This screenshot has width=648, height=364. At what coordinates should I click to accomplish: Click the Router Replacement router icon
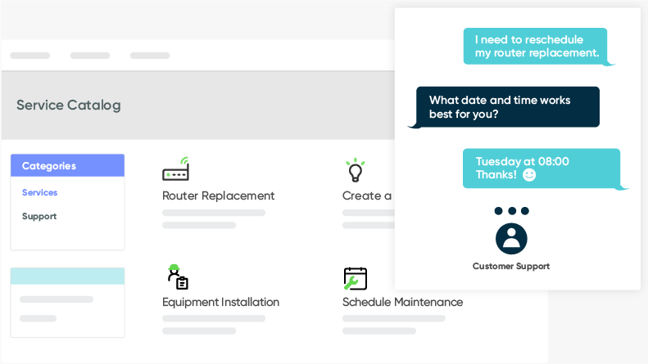175,170
